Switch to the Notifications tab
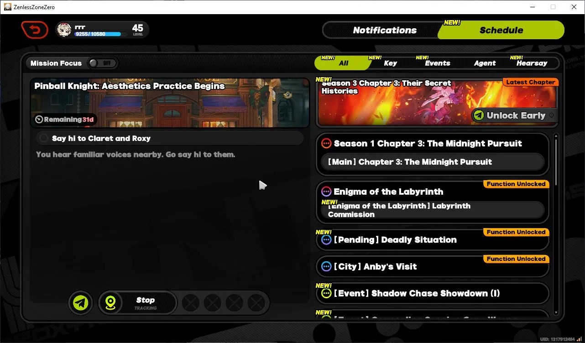The width and height of the screenshot is (585, 343). 384,31
